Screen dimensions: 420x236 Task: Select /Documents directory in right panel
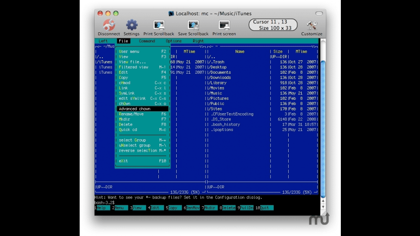coord(263,72)
